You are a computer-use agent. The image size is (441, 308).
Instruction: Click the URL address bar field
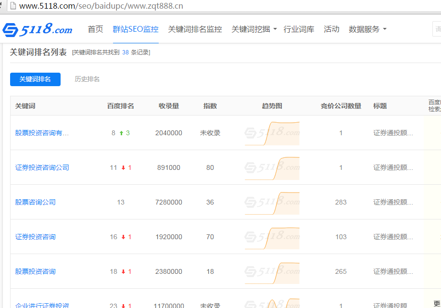pos(192,6)
